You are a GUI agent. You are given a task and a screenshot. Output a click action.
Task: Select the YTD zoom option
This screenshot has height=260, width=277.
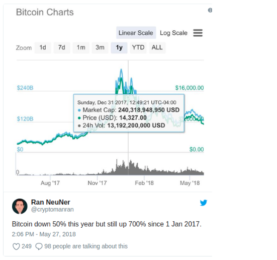click(138, 48)
